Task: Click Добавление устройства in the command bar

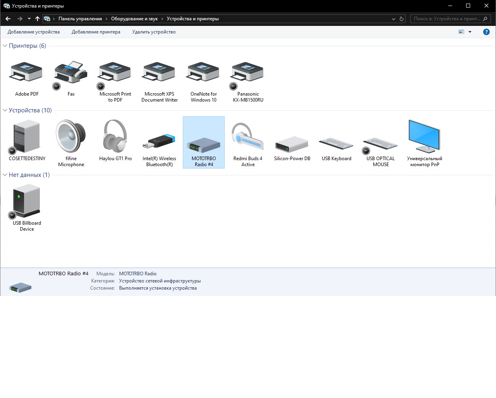Action: (33, 32)
